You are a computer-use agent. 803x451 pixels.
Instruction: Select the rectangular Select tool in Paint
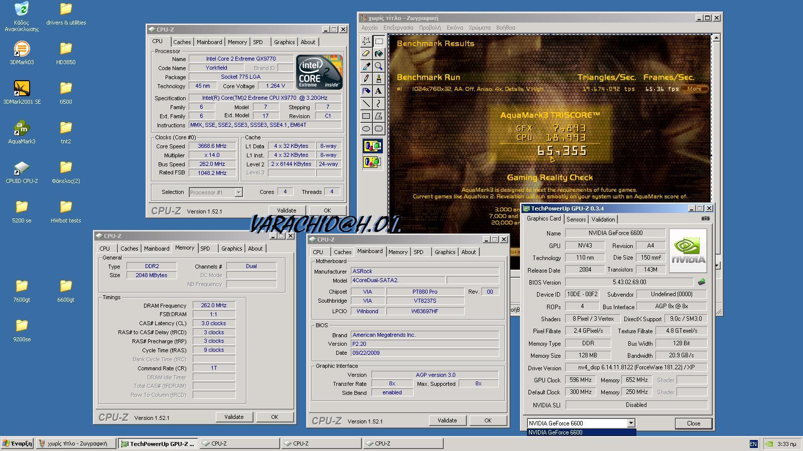pyautogui.click(x=378, y=41)
